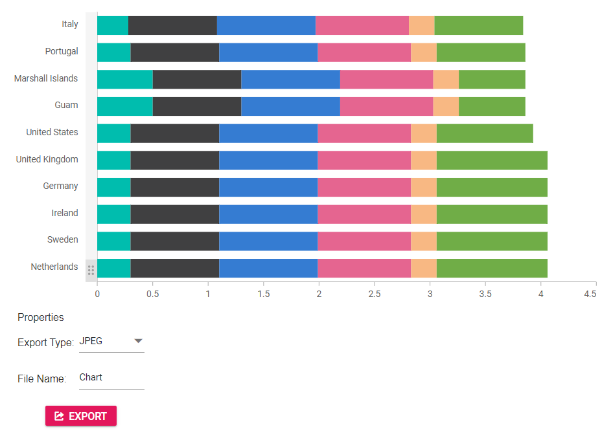Viewport: 613px width, 440px height.
Task: Click the Marshall Islands axis label
Action: (46, 79)
